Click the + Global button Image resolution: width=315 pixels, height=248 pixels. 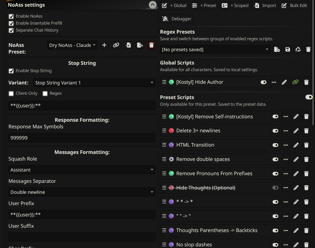(x=174, y=6)
